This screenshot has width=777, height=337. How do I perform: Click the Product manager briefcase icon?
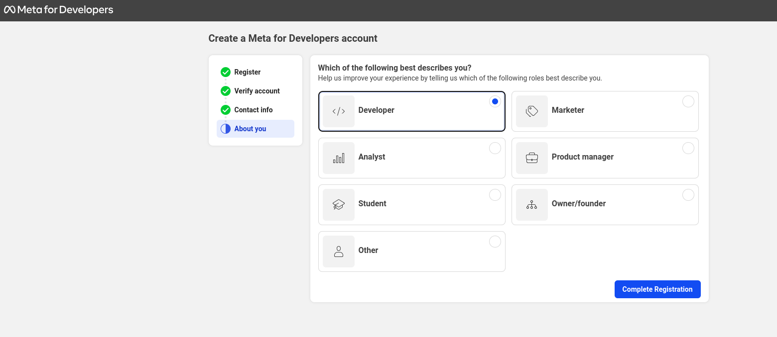532,158
